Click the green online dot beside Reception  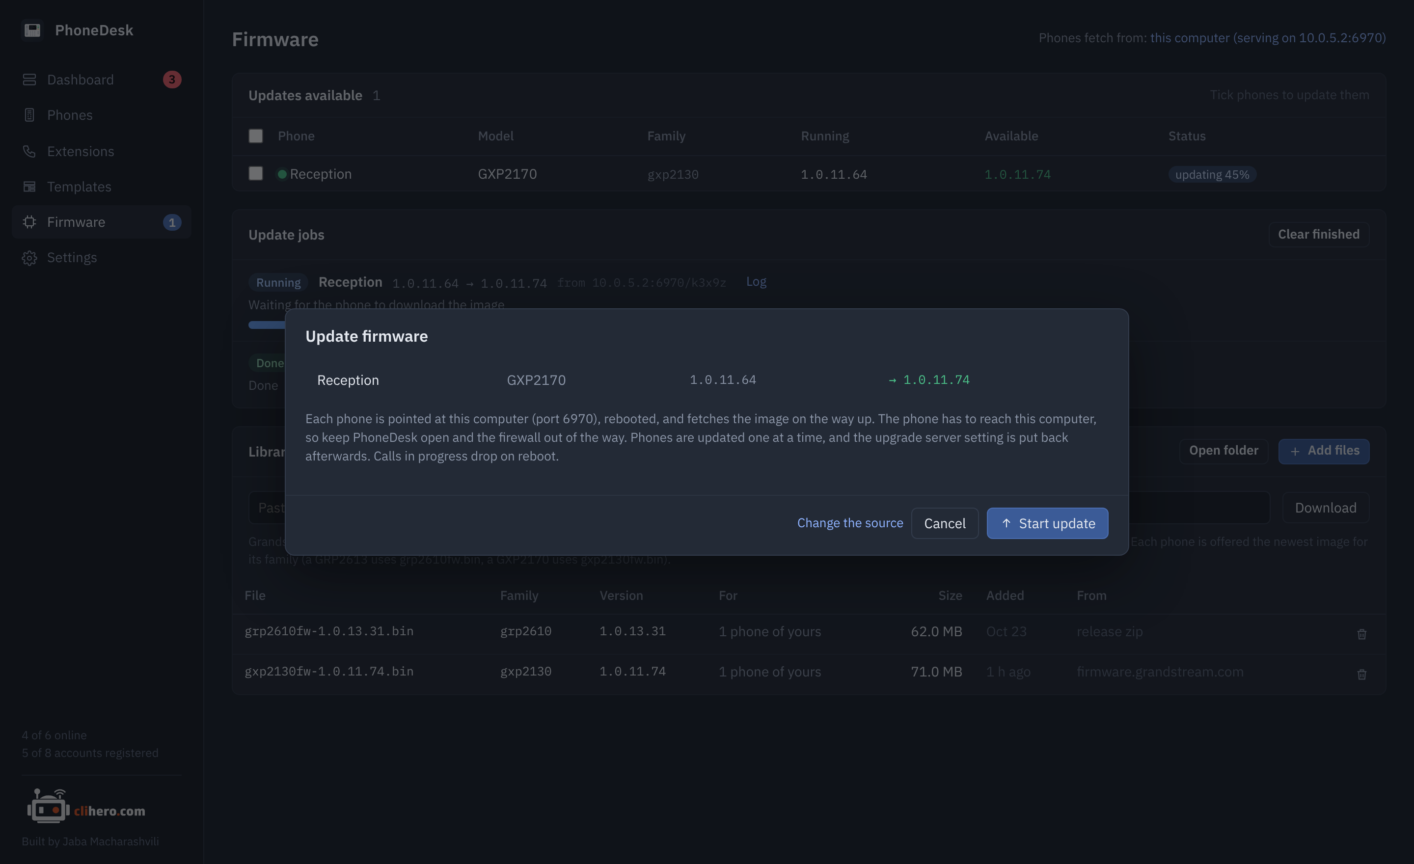(x=282, y=174)
